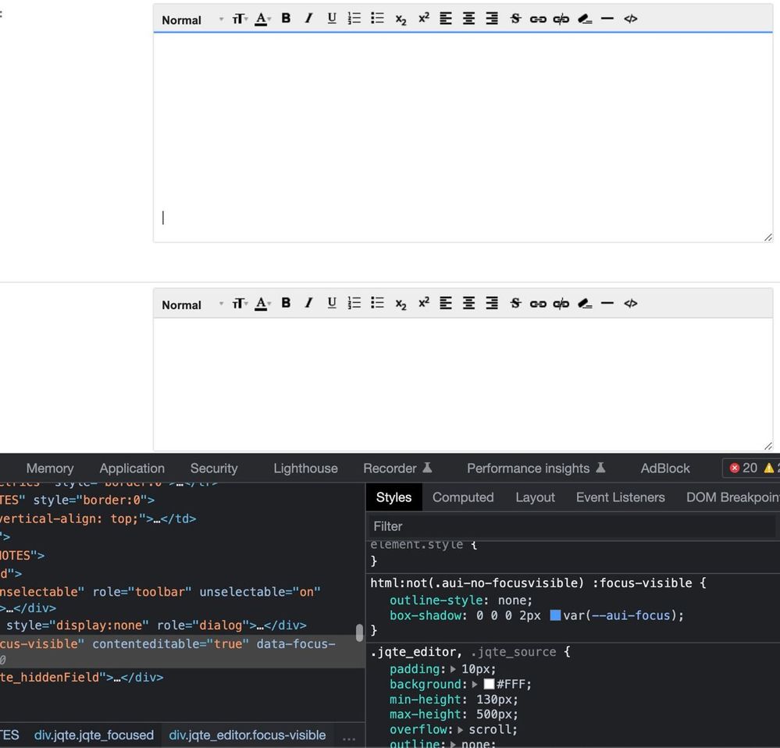Center align text in the lower editor
The width and height of the screenshot is (780, 748).
(x=468, y=304)
